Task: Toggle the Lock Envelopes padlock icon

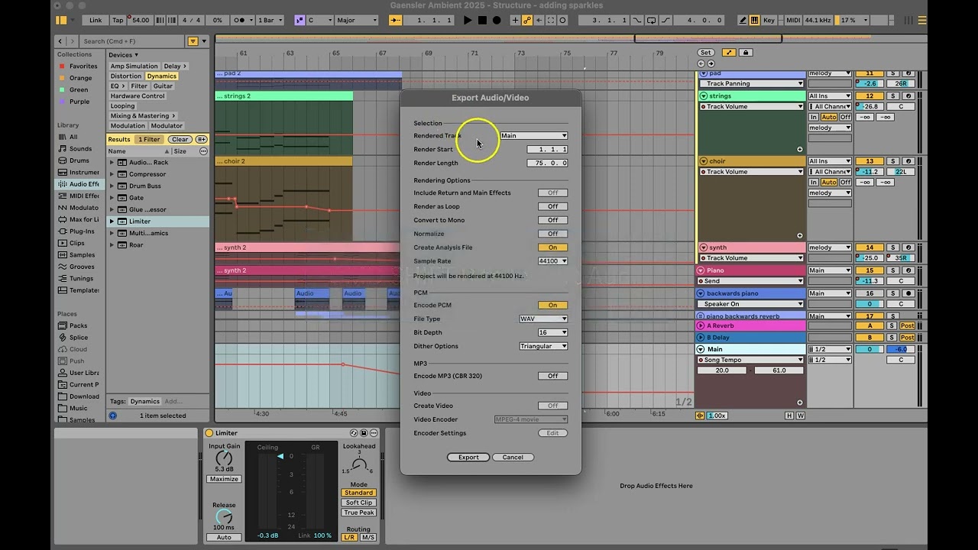Action: 746,53
